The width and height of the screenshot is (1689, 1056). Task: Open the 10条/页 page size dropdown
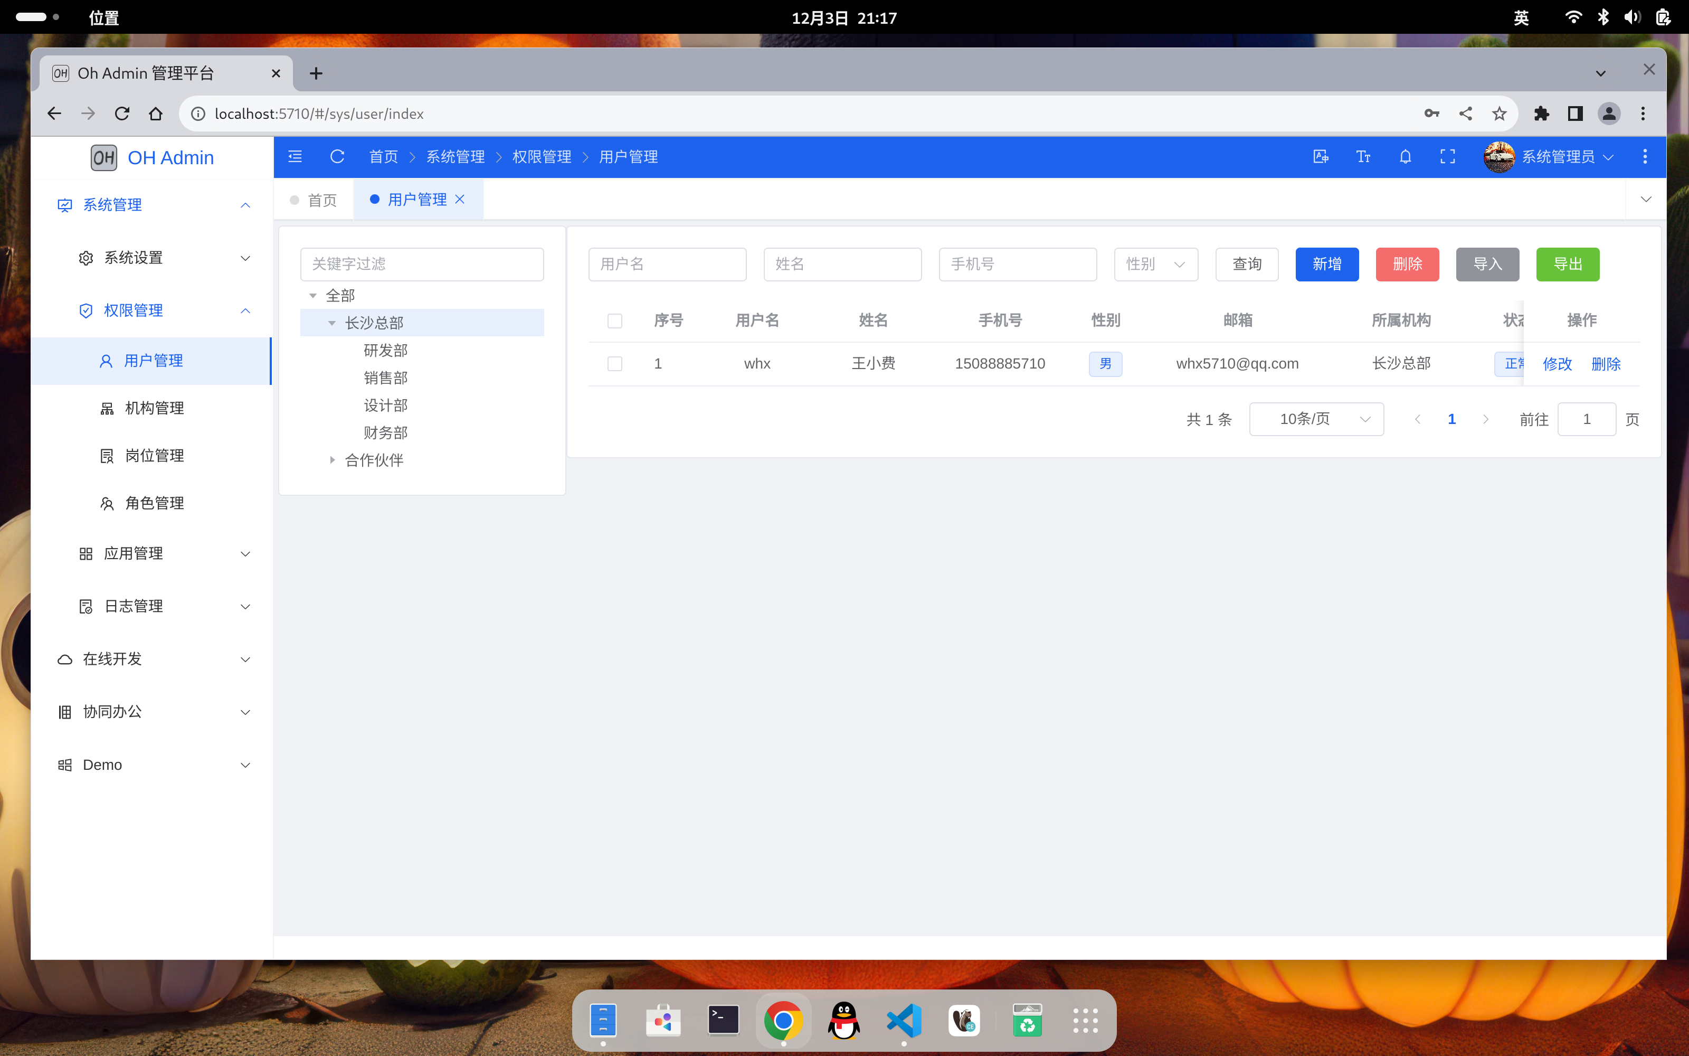click(1316, 419)
